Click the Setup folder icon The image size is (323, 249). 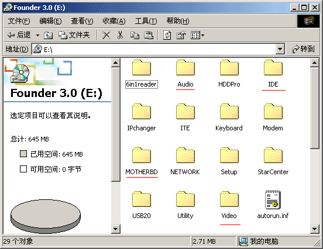tap(229, 155)
